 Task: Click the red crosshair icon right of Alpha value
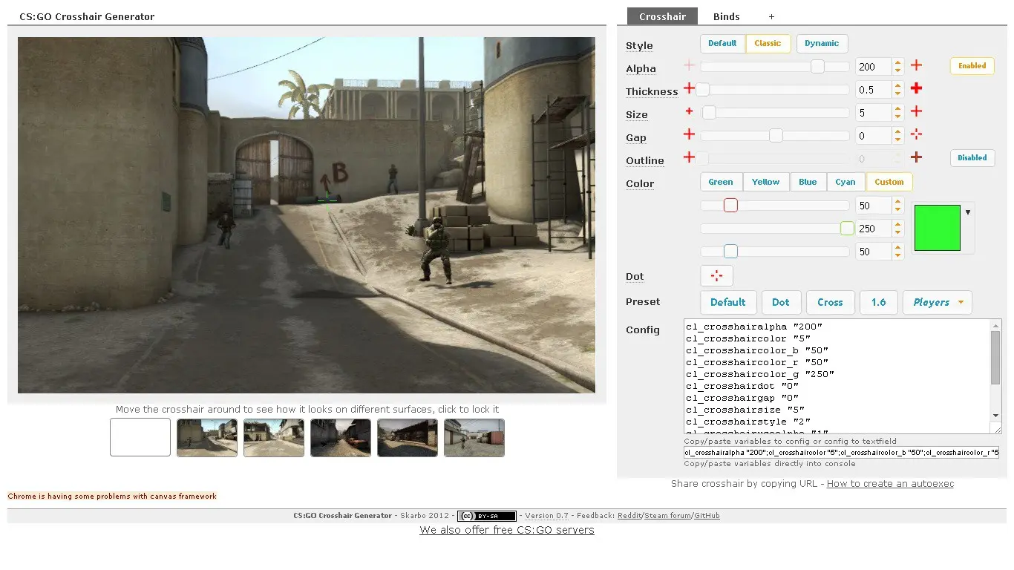(x=916, y=66)
